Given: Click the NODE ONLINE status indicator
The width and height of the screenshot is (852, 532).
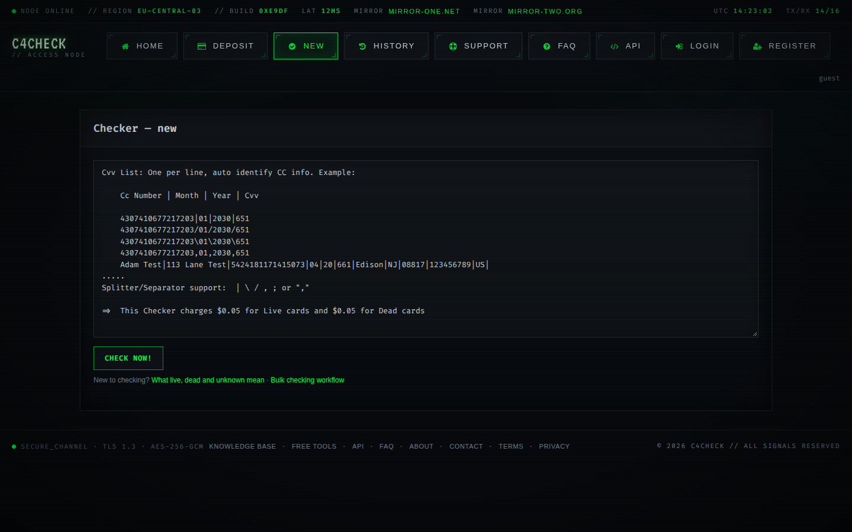Looking at the screenshot, I should click(x=43, y=11).
